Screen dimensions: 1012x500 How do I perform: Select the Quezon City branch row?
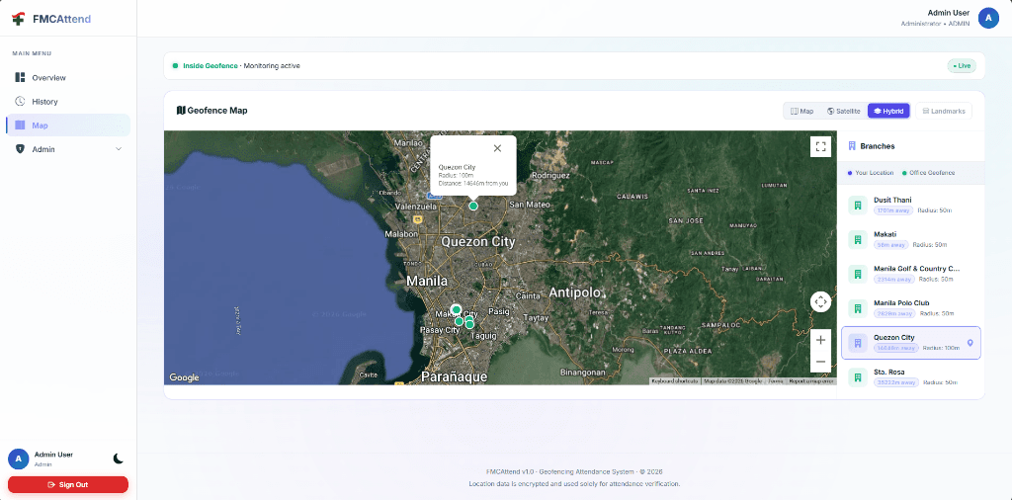click(910, 342)
